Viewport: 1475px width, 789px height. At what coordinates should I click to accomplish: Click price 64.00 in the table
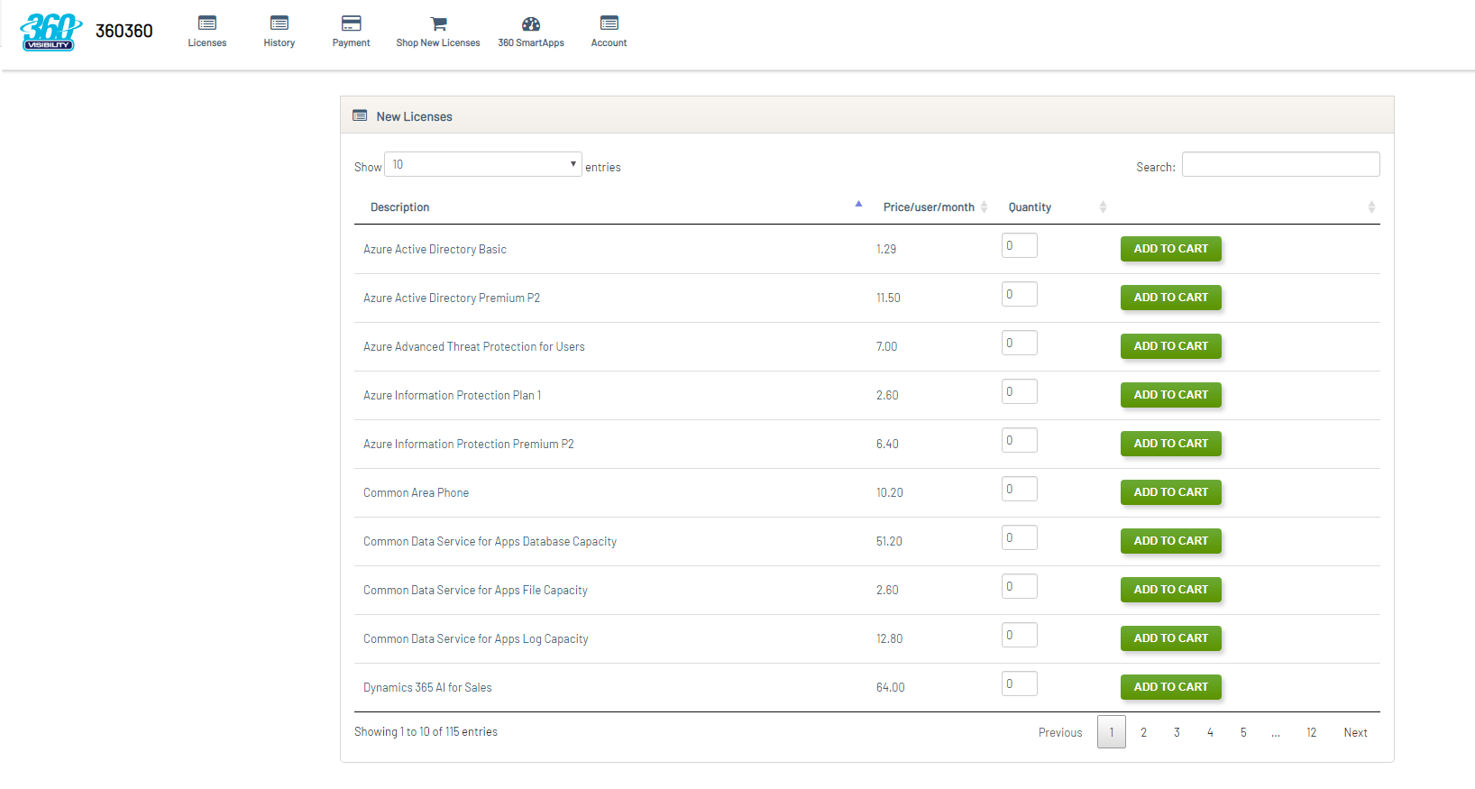click(891, 688)
